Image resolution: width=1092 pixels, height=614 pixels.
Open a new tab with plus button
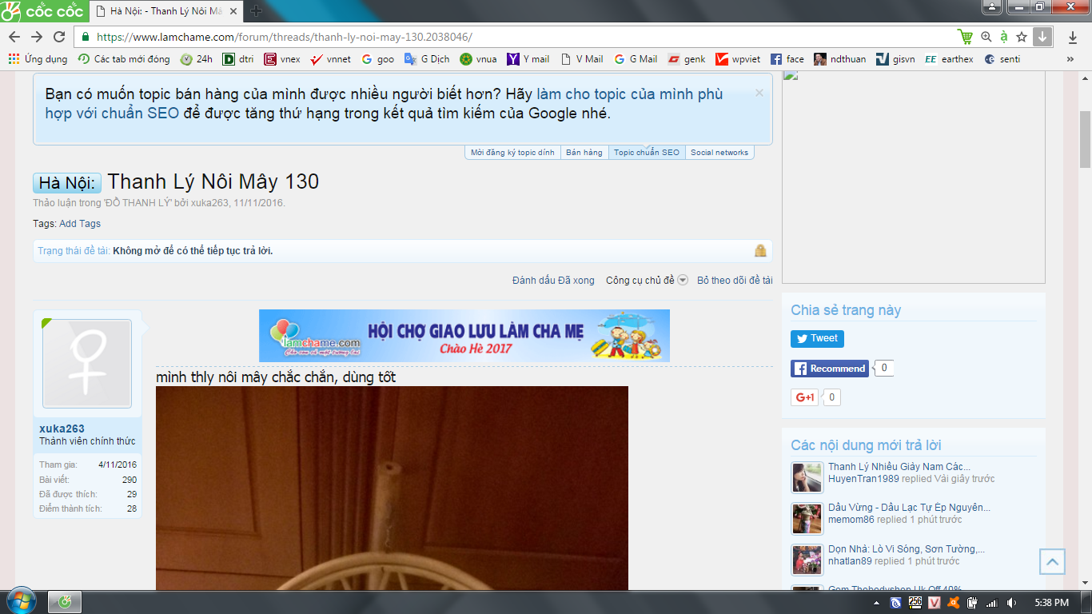(x=256, y=10)
